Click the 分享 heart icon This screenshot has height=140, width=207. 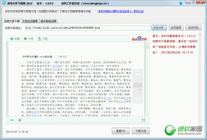(x=25, y=39)
